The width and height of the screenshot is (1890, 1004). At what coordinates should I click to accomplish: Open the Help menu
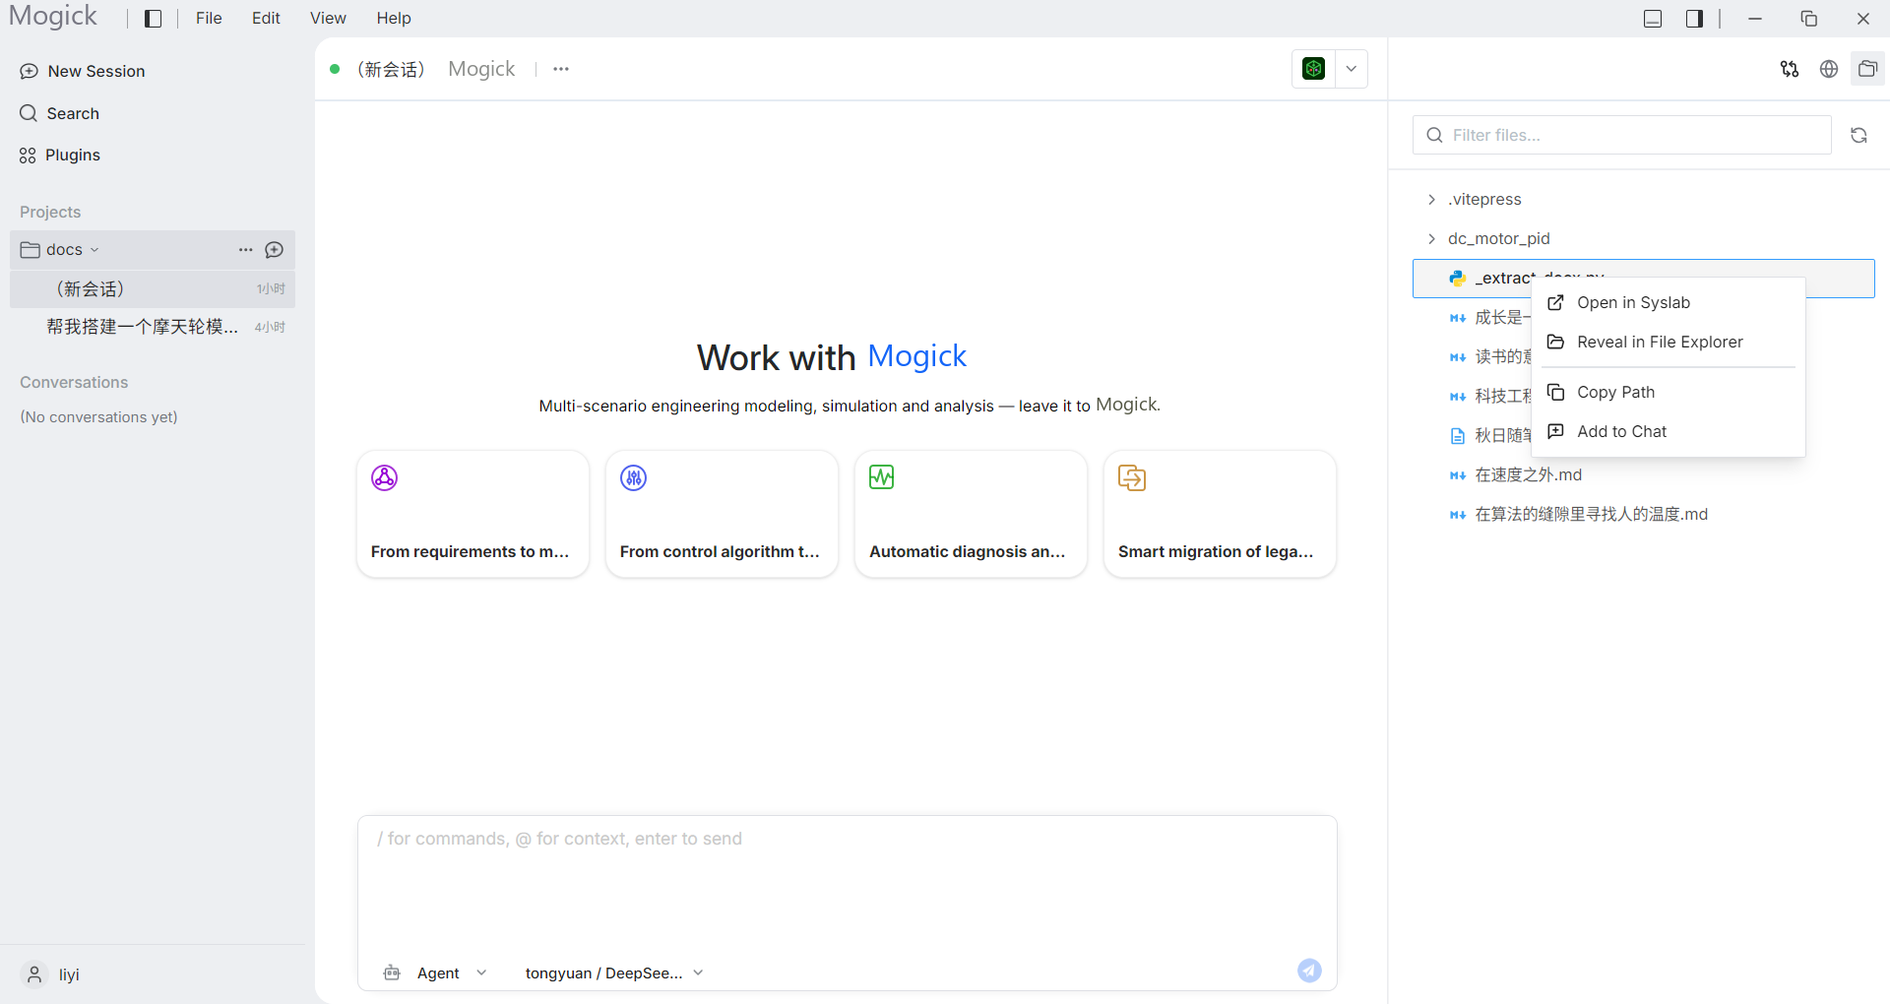pyautogui.click(x=394, y=19)
